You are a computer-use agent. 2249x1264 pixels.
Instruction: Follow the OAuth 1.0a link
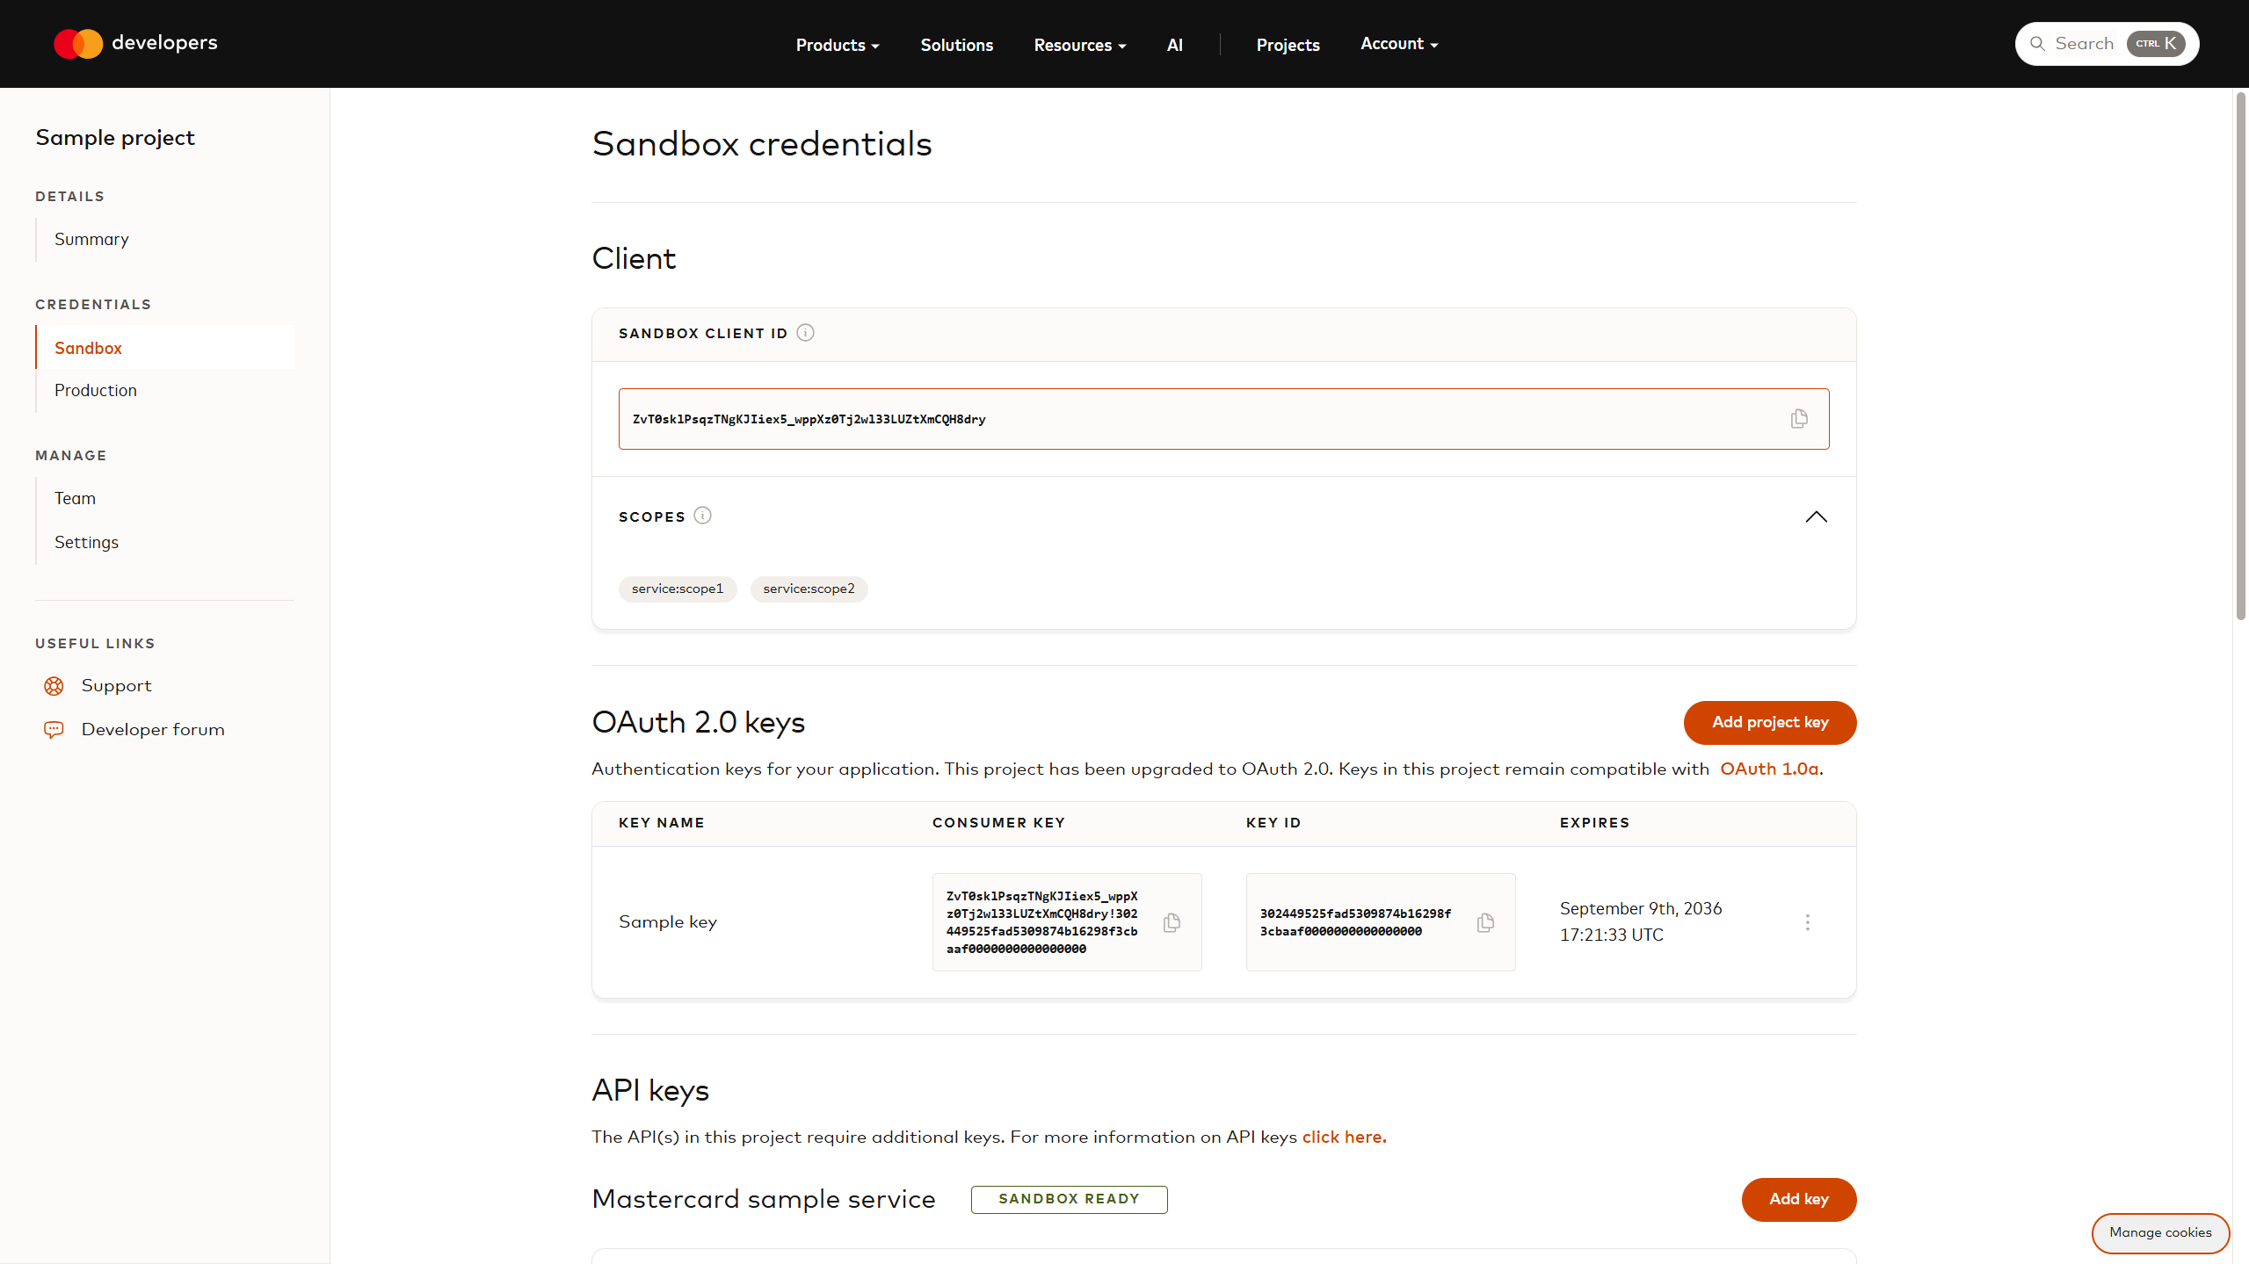point(1768,769)
